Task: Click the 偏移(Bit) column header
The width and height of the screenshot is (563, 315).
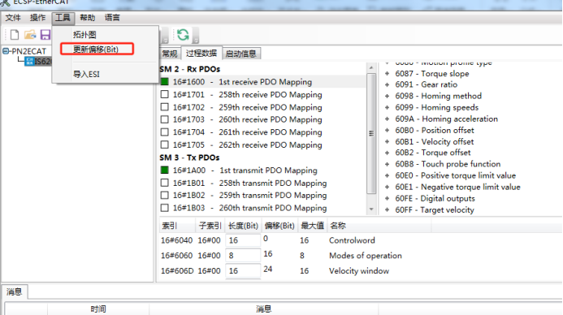Action: tap(279, 226)
